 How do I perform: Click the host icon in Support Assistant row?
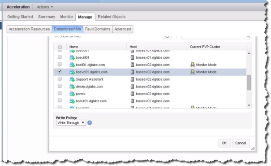click(x=132, y=79)
